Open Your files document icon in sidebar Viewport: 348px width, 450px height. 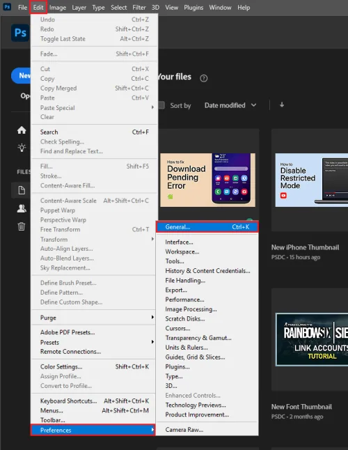coord(22,190)
